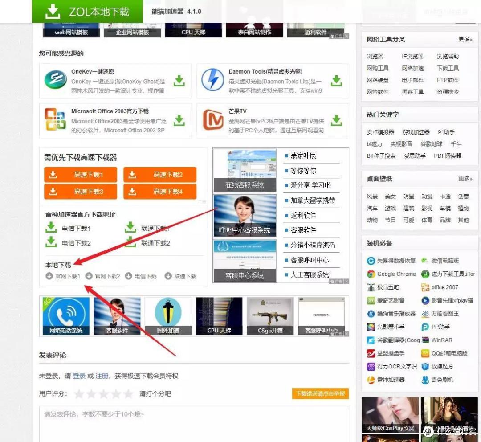The image size is (481, 442).
Task: Expand 桌面壁纸 更多 link
Action: coord(465,179)
